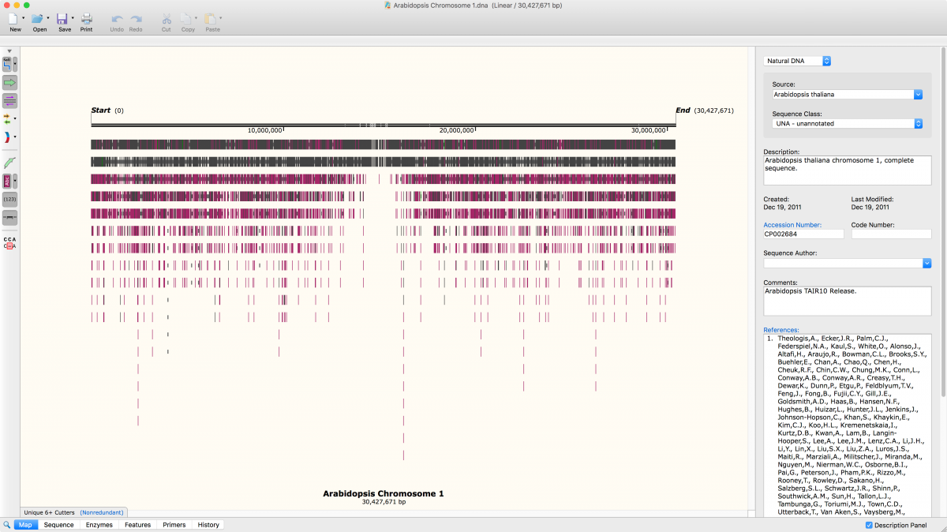Switch to the Enzymes tab
947x532 pixels.
point(99,525)
